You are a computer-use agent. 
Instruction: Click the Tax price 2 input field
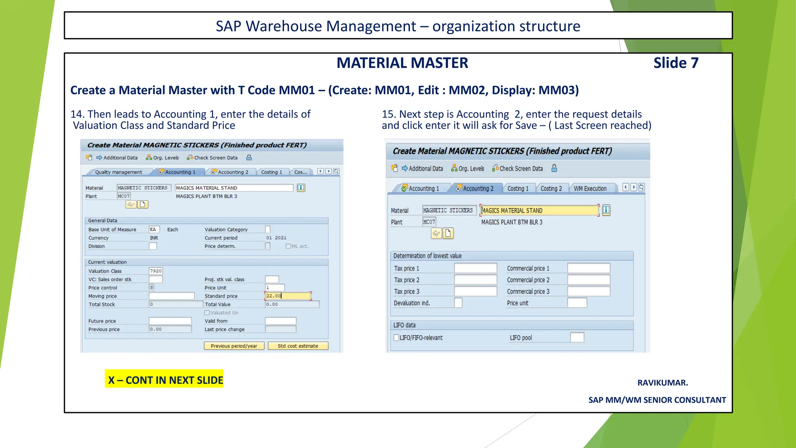pos(476,280)
